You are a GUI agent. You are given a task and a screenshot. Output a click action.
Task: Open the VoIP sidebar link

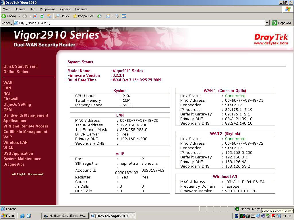[7, 137]
